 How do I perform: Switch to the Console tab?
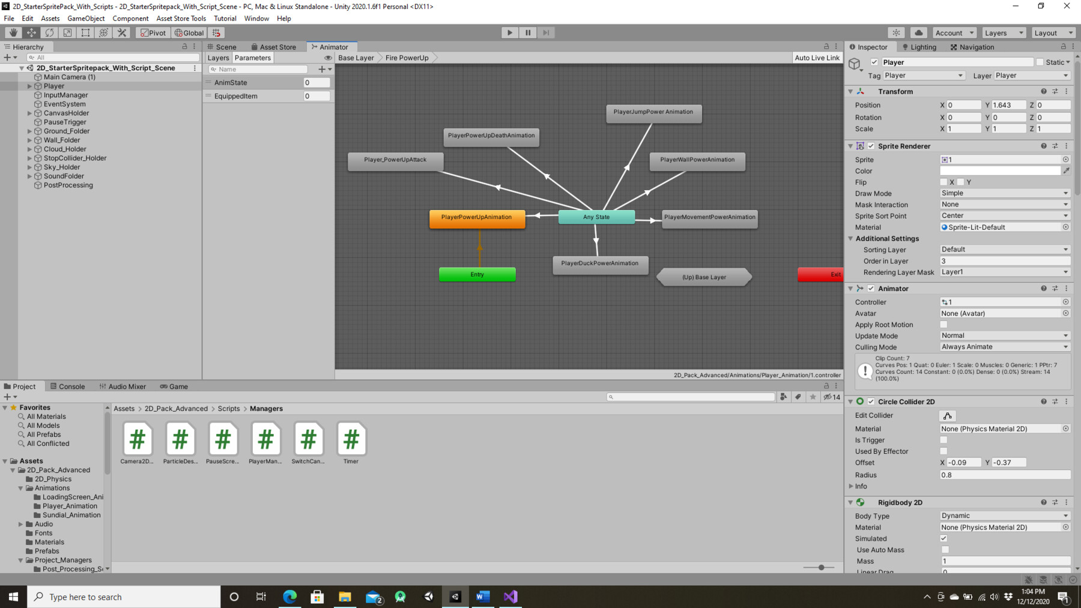(x=67, y=387)
